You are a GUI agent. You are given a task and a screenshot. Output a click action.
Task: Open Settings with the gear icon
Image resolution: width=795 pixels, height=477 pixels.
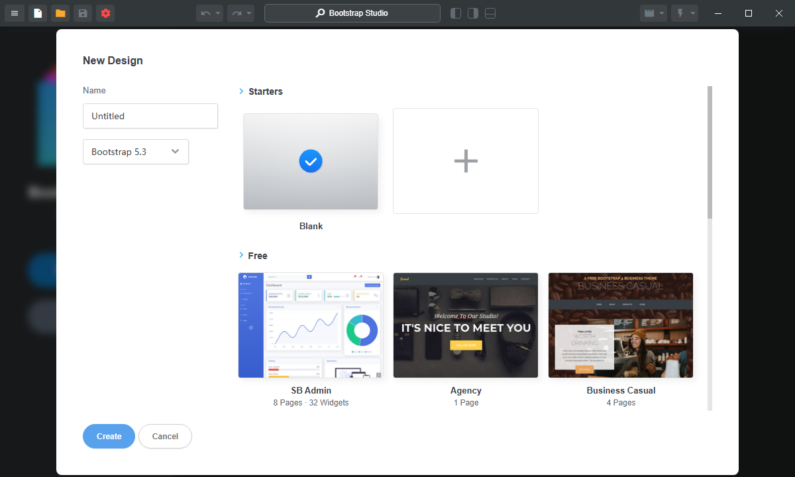[x=105, y=13]
